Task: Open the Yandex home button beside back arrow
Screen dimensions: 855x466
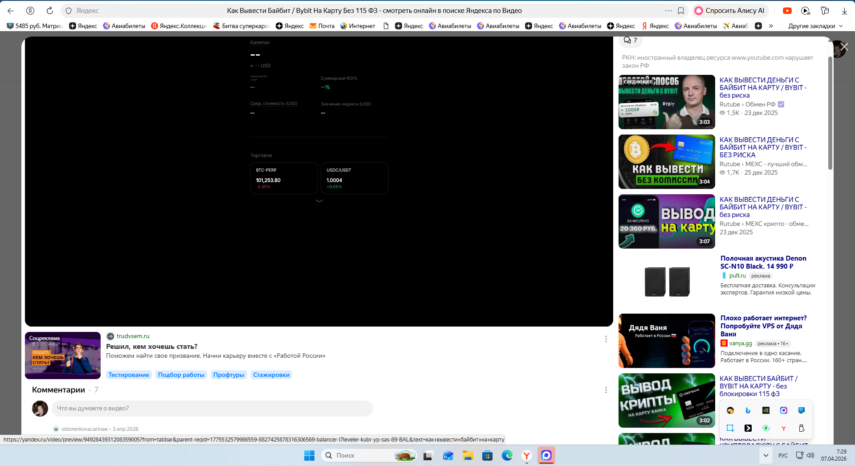Action: (30, 11)
